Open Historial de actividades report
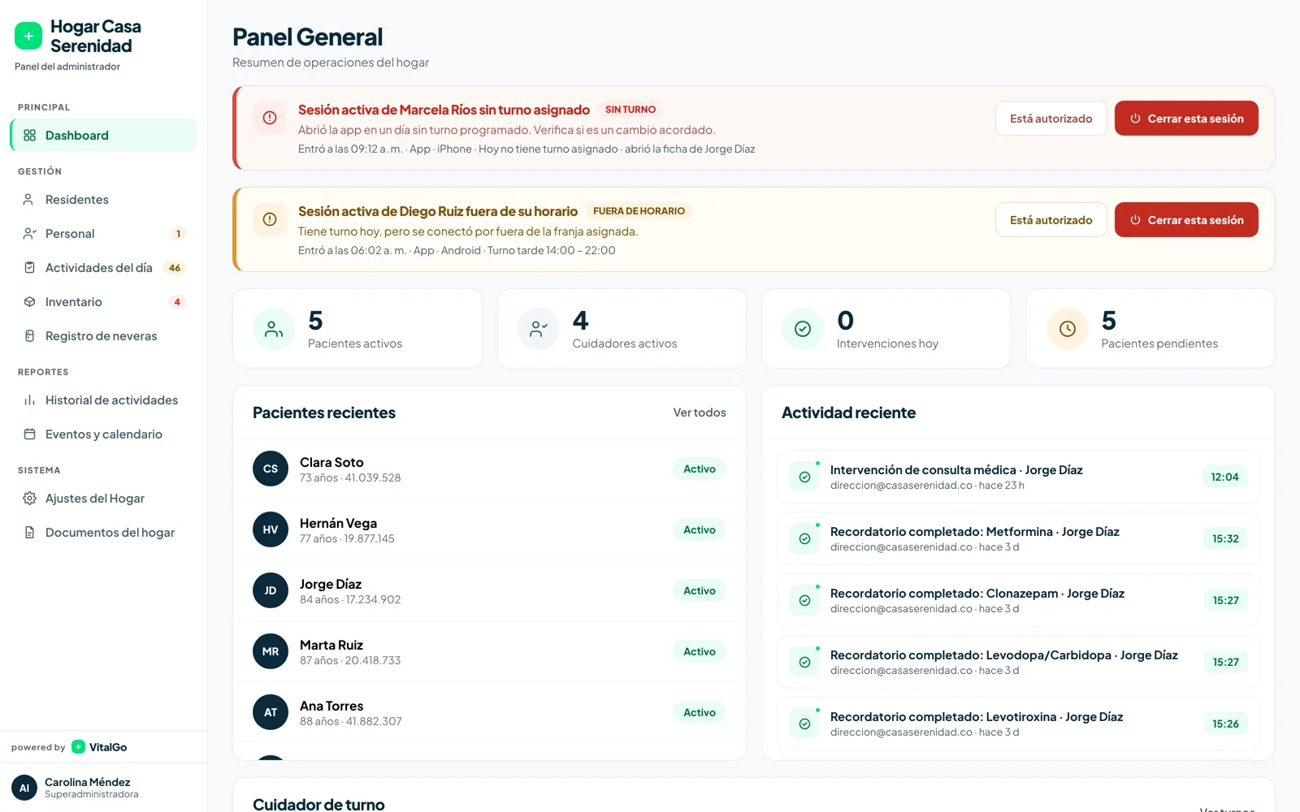The width and height of the screenshot is (1300, 812). (x=103, y=400)
